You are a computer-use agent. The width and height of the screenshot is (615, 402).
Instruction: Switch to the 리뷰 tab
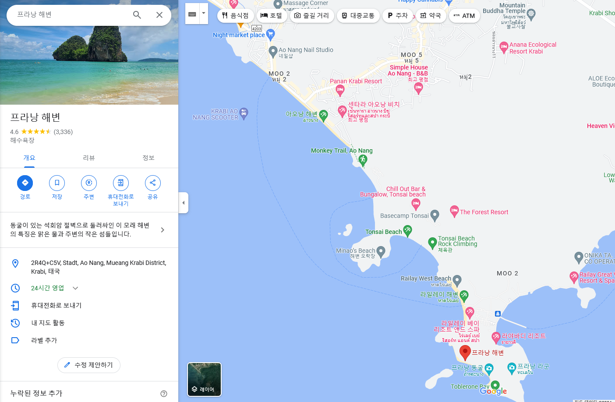(x=89, y=158)
